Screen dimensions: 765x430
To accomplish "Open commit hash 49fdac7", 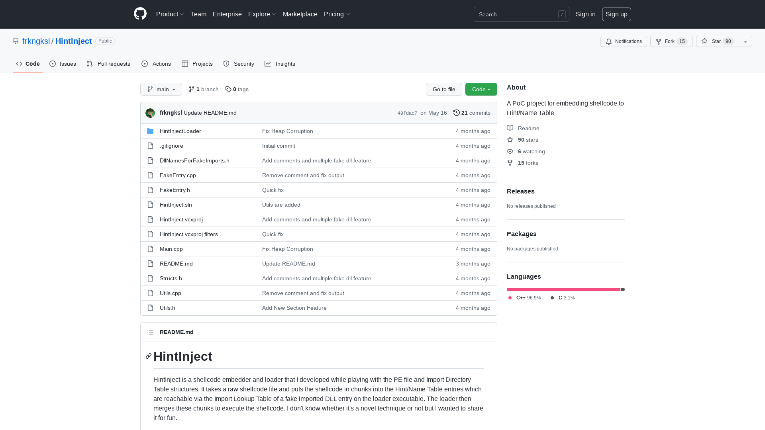I will coord(407,113).
